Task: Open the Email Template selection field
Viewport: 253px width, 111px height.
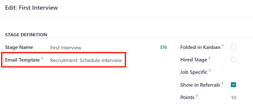Action: point(86,60)
